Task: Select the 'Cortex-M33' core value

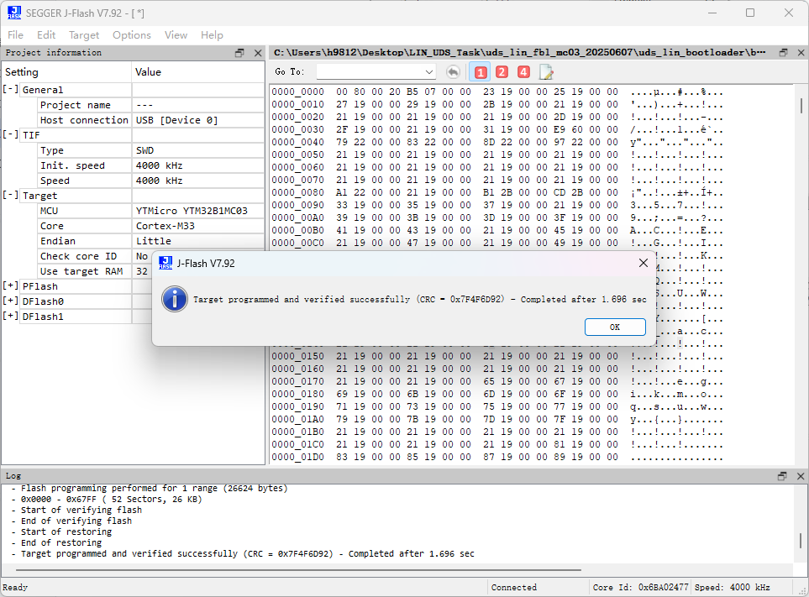Action: (x=165, y=226)
